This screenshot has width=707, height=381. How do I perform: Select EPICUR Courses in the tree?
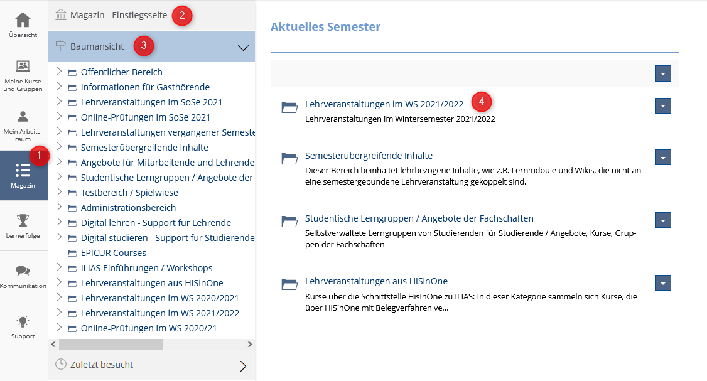coord(113,253)
